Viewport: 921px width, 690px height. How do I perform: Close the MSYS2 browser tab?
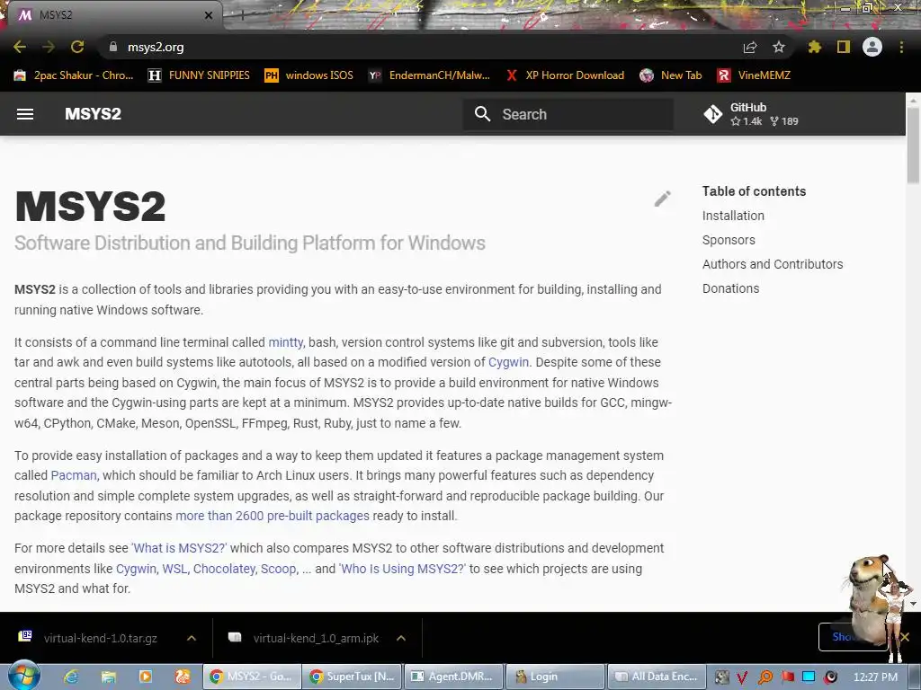point(209,15)
